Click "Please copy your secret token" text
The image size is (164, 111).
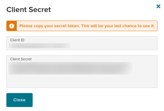tap(50, 26)
